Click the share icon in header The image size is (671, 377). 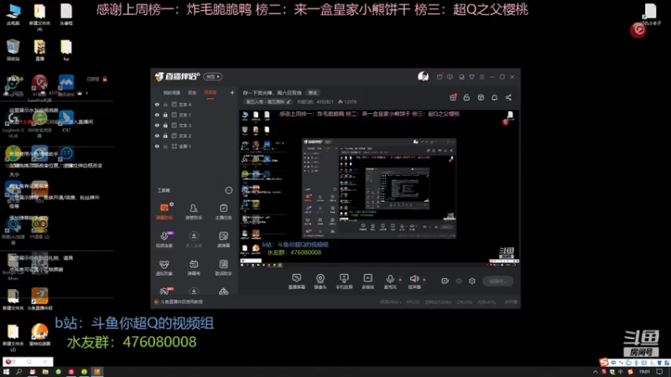[508, 97]
